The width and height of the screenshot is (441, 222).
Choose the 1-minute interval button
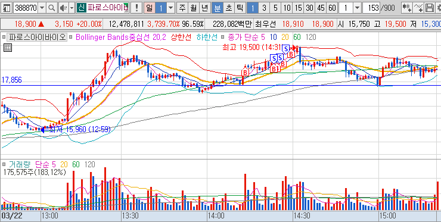tap(252, 8)
